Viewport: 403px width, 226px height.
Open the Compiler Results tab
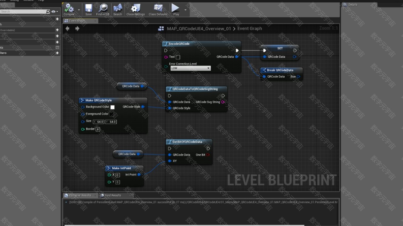[x=80, y=195]
